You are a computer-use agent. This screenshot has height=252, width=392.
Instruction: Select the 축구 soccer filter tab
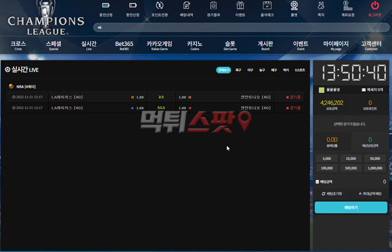tap(238, 70)
